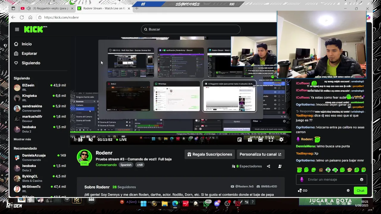Click the KICK logo
The image size is (381, 214).
tap(35, 29)
